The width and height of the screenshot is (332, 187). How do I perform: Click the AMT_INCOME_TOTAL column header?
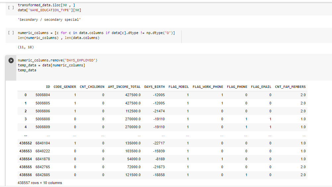pyautogui.click(x=124, y=87)
